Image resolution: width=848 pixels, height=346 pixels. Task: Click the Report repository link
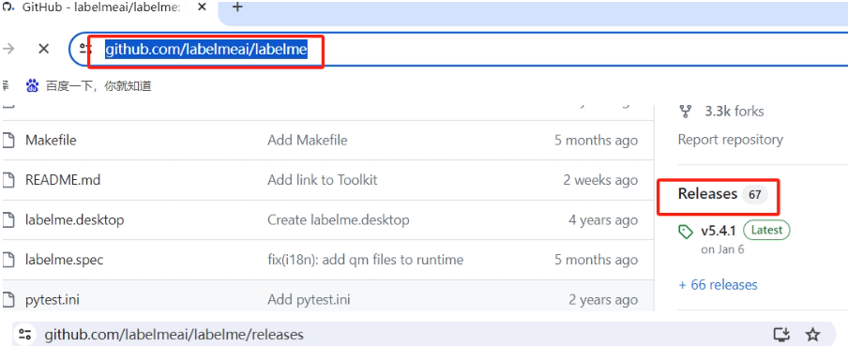click(x=730, y=140)
